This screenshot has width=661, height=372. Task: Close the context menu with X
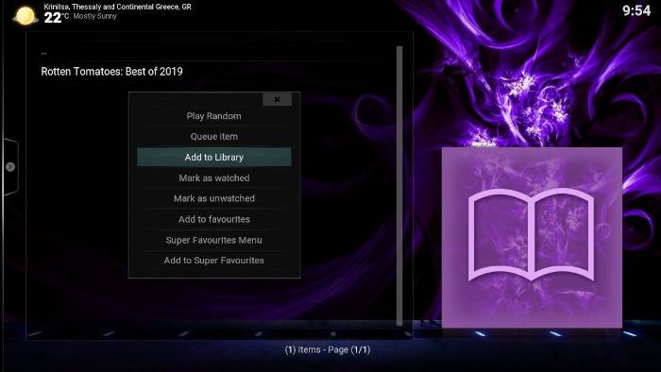pyautogui.click(x=277, y=99)
